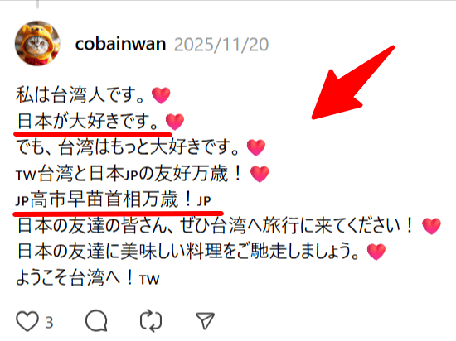Image resolution: width=456 pixels, height=341 pixels.
Task: Open cobainwan's cat profile picture
Action: [x=37, y=43]
